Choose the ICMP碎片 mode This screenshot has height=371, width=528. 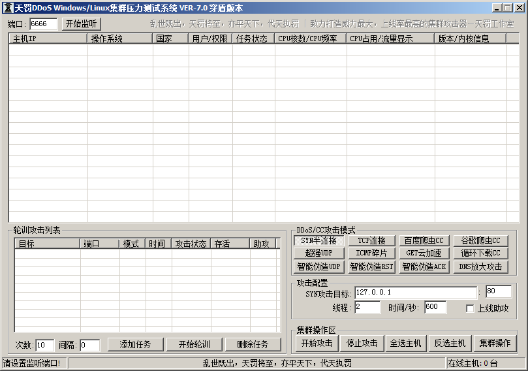pyautogui.click(x=371, y=253)
